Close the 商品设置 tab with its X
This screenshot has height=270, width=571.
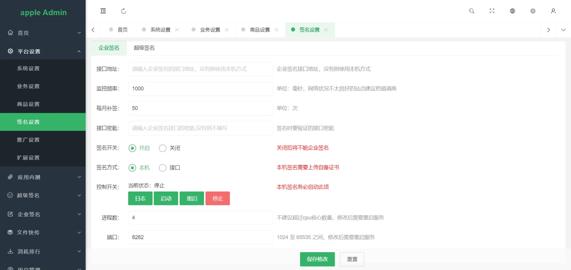click(x=276, y=30)
